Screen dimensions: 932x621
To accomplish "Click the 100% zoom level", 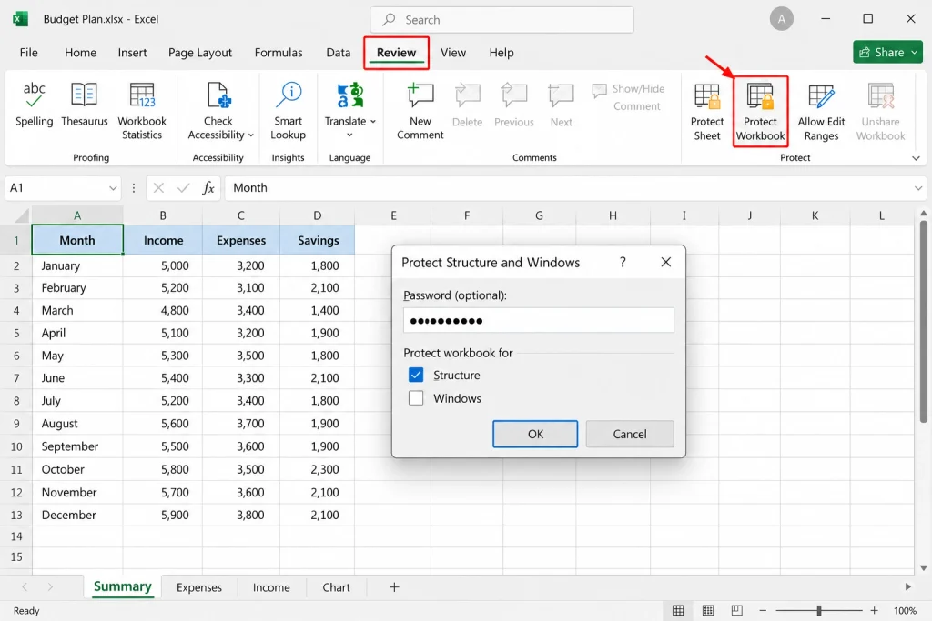I will (905, 610).
